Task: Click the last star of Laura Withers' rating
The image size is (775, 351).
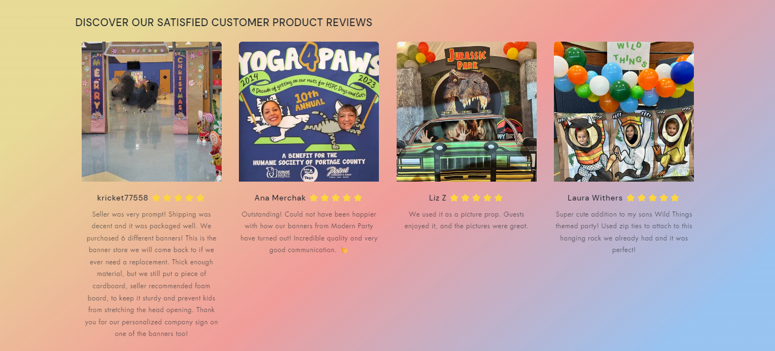Action: (675, 198)
